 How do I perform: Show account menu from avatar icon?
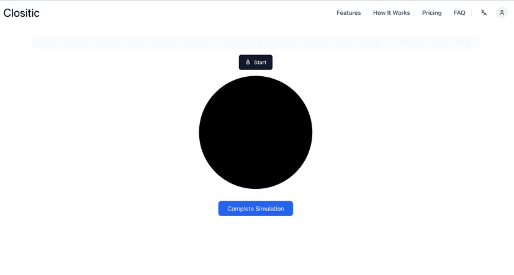click(x=502, y=12)
